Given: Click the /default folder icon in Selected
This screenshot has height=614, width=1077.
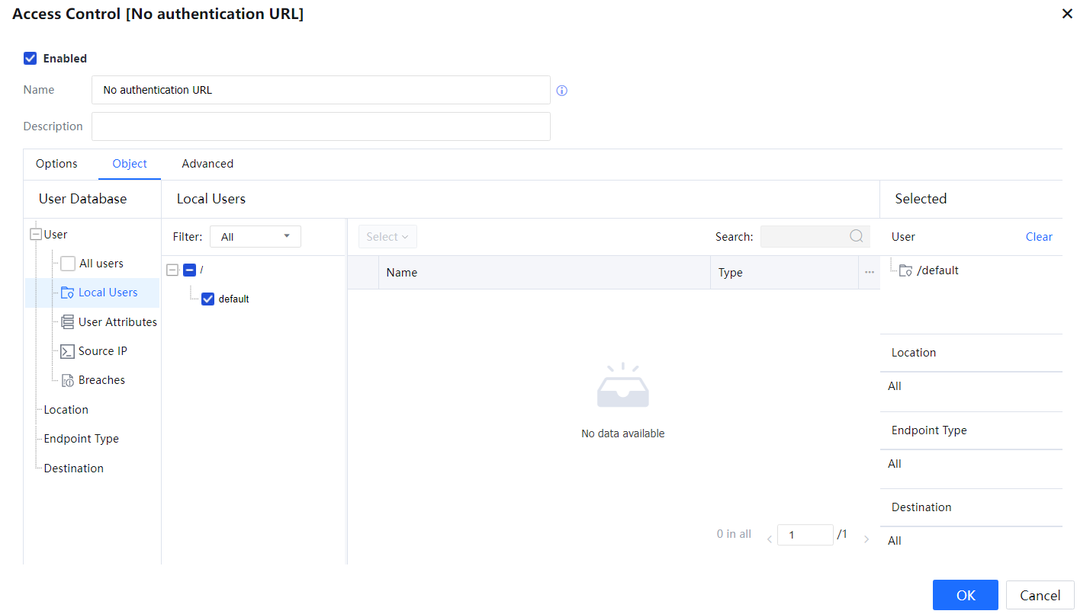Looking at the screenshot, I should (905, 270).
